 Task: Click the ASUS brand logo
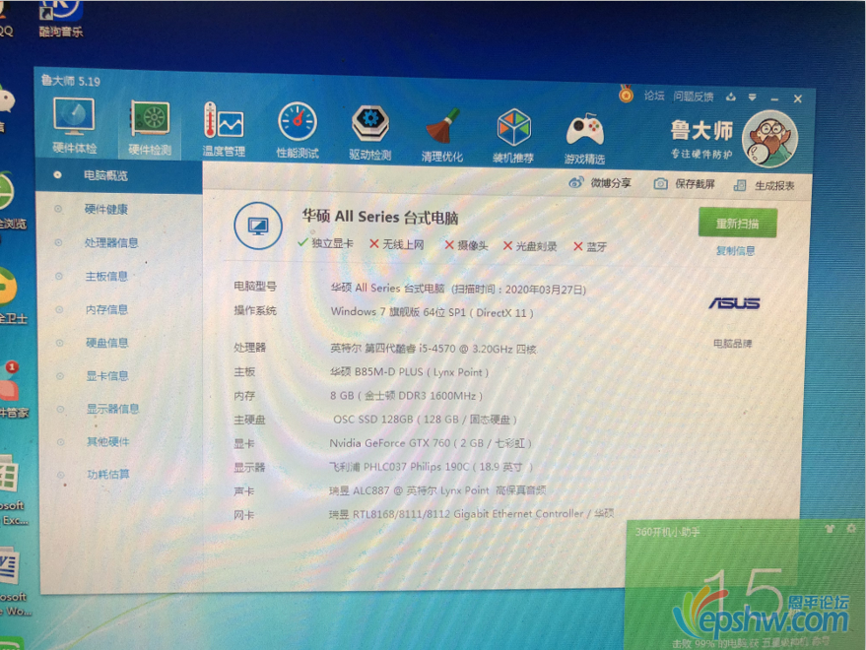[x=734, y=303]
